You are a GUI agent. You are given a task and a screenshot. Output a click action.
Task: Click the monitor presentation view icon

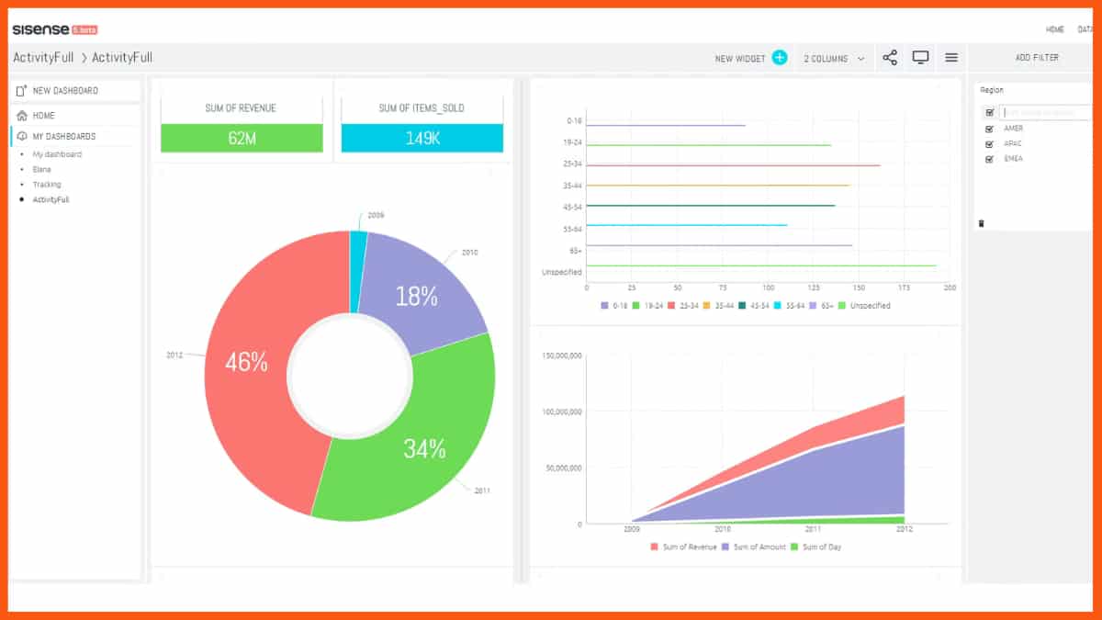pos(920,58)
